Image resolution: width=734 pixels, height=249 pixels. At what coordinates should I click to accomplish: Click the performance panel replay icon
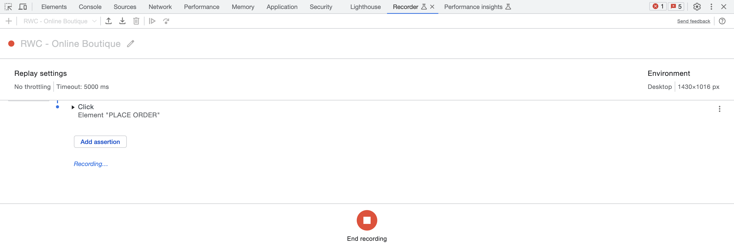[166, 21]
